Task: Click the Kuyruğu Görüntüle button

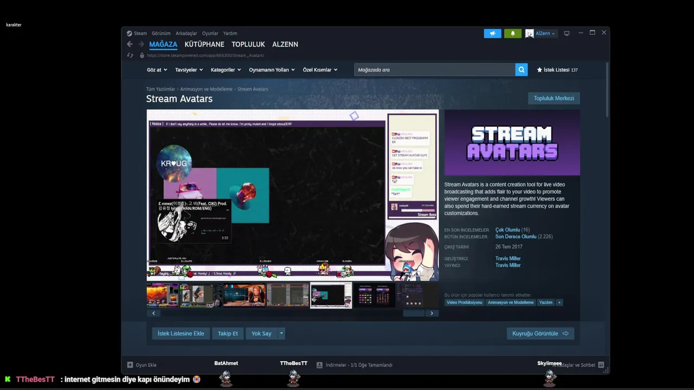Action: [x=540, y=334]
